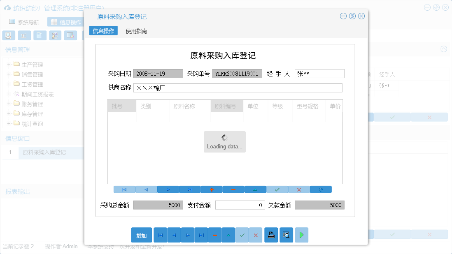Open print preview beside the printer icon
Viewport: 452px width, 254px height.
(x=286, y=235)
